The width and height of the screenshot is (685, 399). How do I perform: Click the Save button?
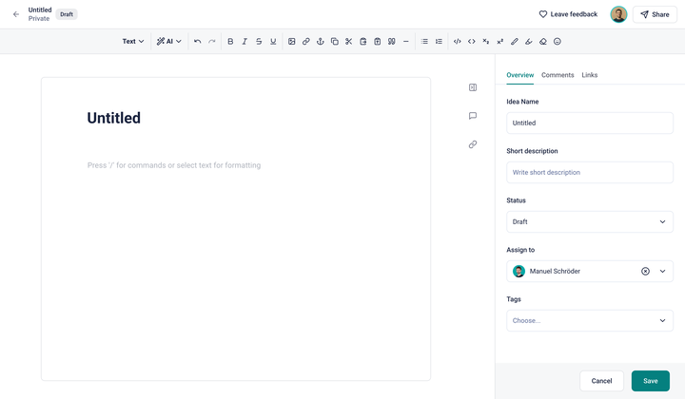[650, 381]
